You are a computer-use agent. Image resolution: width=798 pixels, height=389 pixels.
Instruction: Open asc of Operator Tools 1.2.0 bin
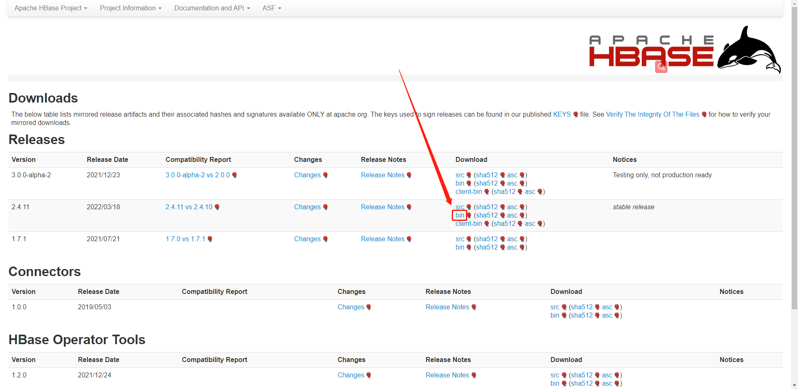[x=607, y=383]
